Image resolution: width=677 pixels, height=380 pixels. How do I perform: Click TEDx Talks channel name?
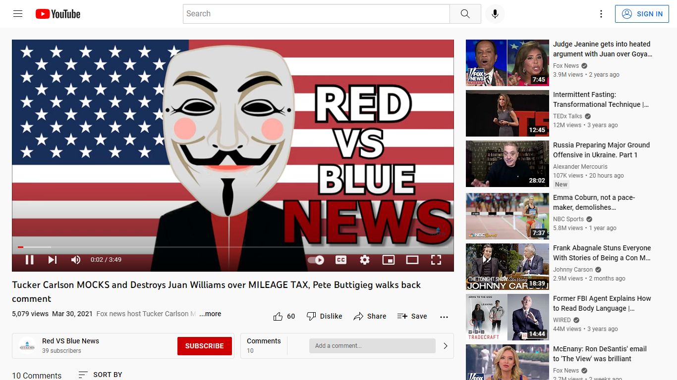pos(567,116)
